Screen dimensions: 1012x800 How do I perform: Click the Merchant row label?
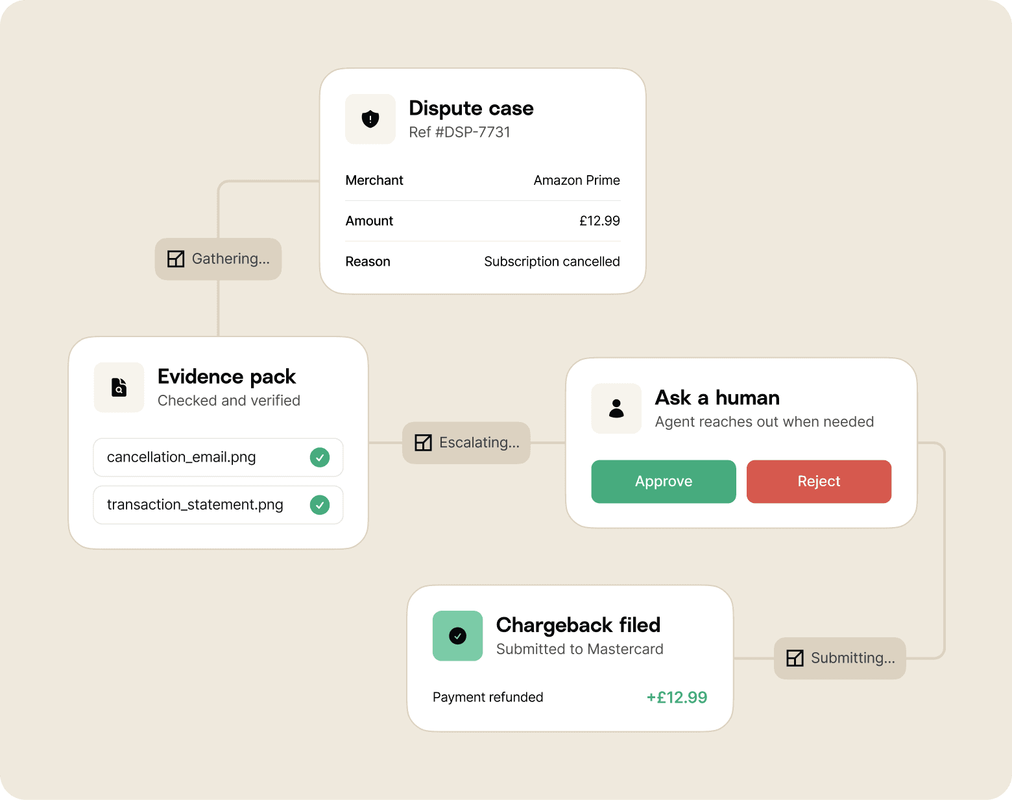click(x=374, y=180)
